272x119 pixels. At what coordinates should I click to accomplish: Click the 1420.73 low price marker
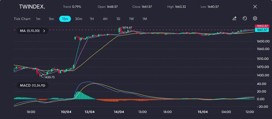49,77
